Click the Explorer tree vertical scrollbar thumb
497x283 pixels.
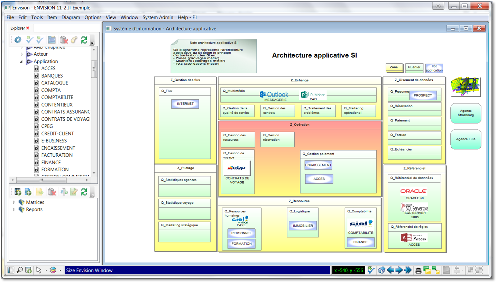click(94, 69)
